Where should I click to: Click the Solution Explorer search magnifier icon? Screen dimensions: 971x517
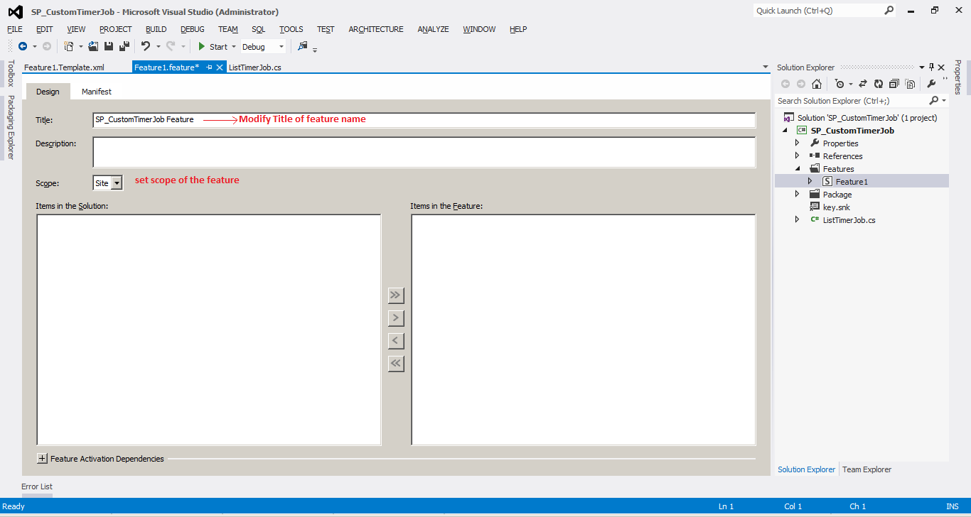(x=933, y=101)
